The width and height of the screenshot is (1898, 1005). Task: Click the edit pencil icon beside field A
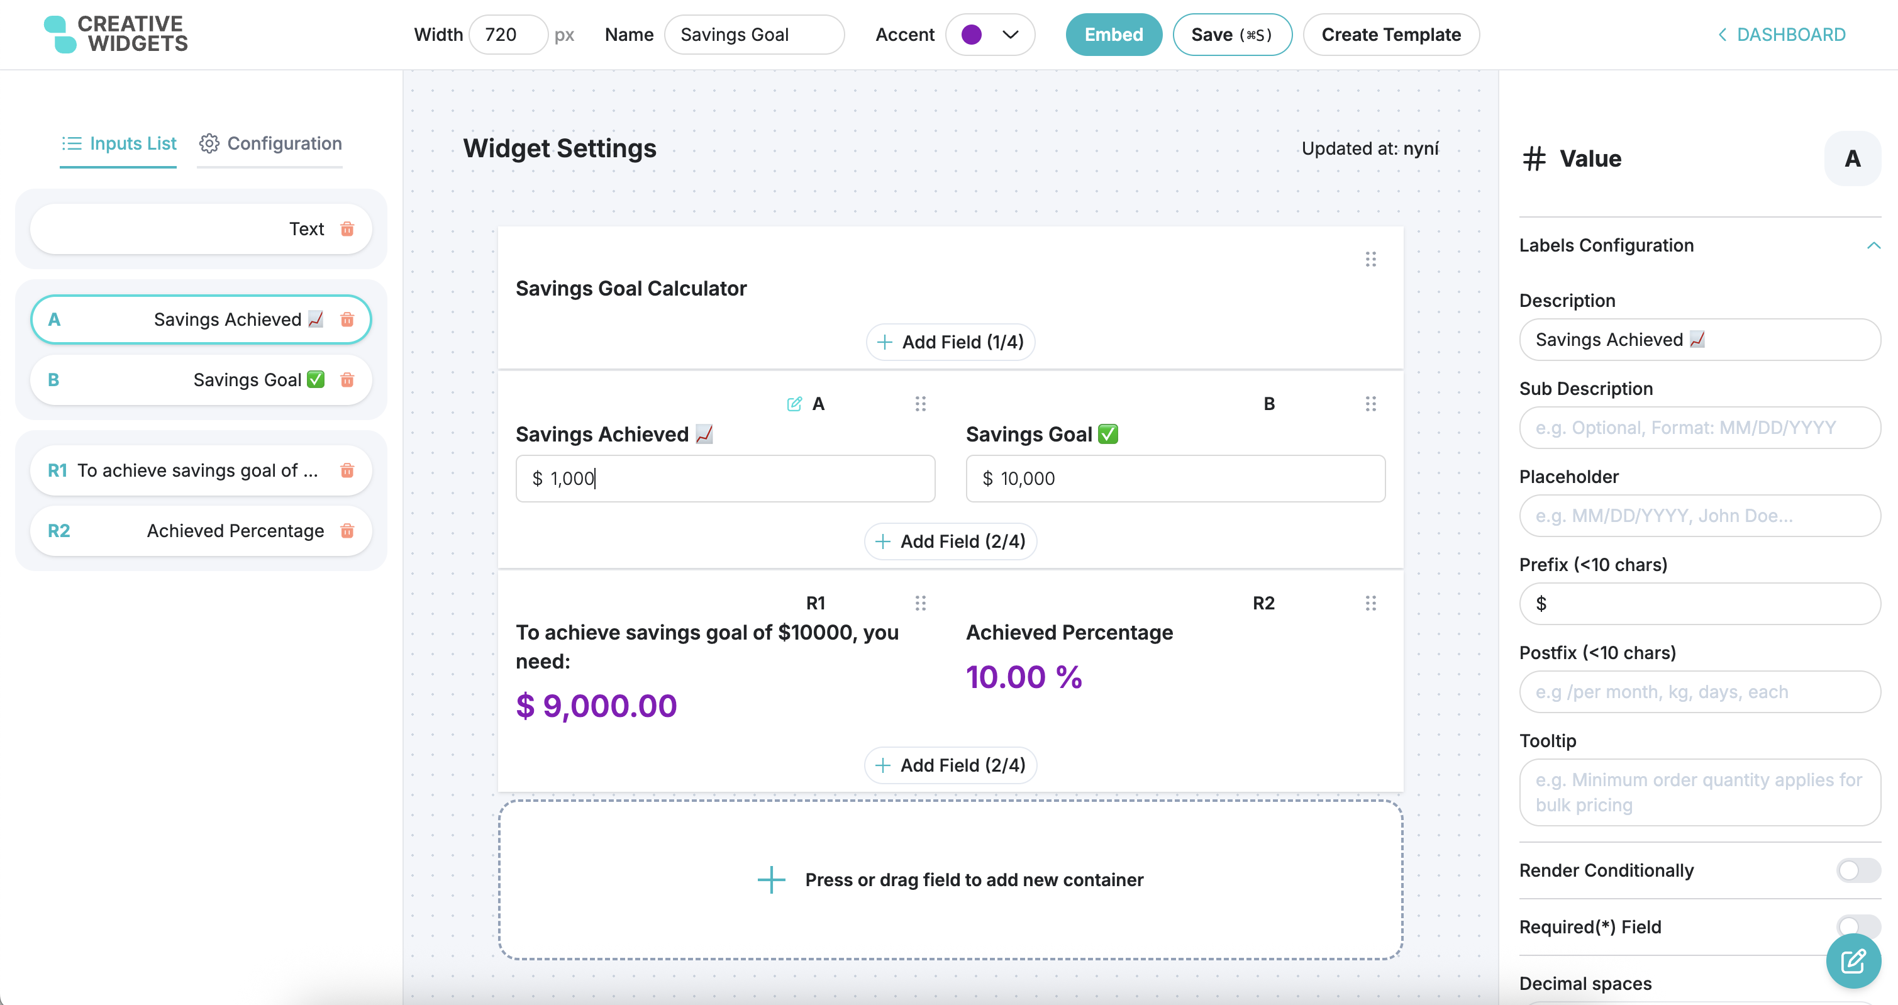click(794, 404)
